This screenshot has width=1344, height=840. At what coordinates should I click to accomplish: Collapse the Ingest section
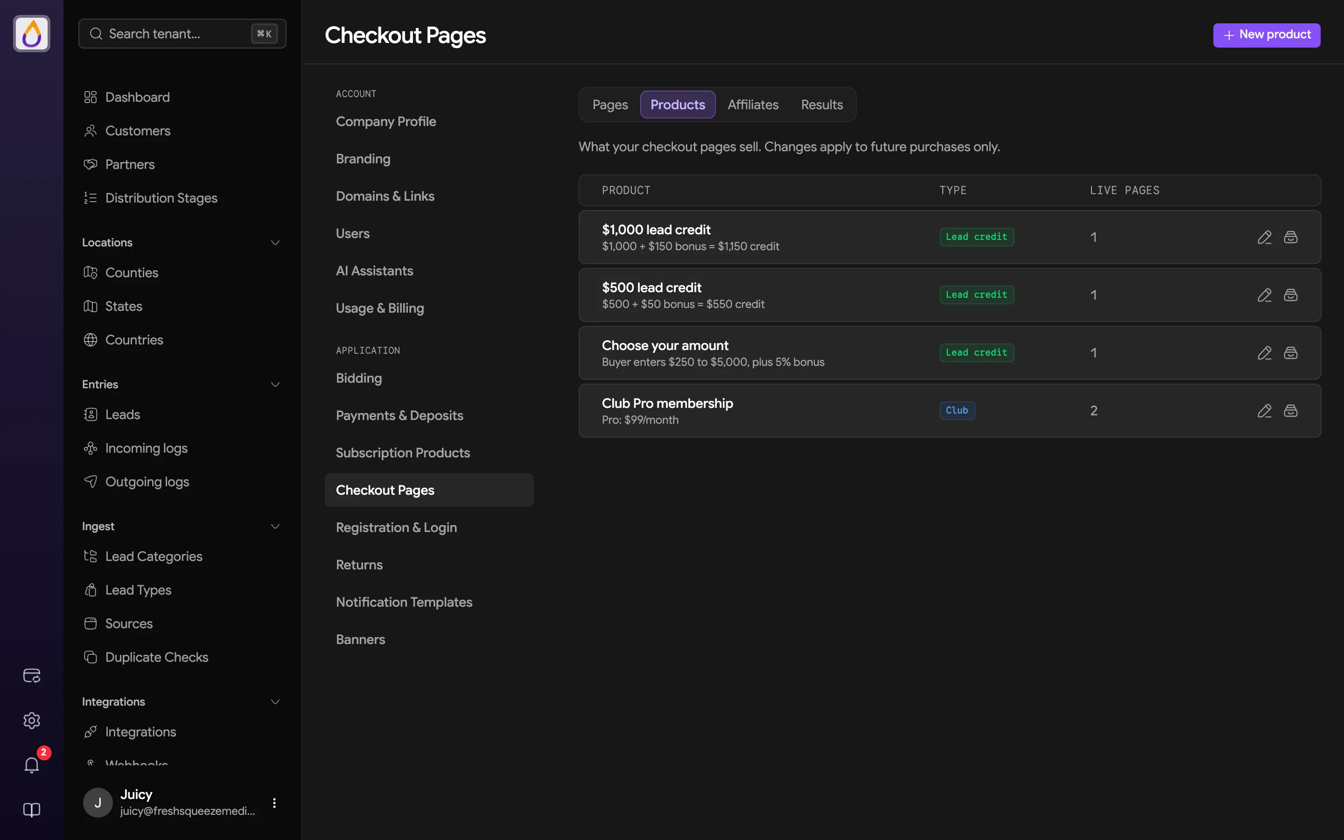pyautogui.click(x=275, y=527)
